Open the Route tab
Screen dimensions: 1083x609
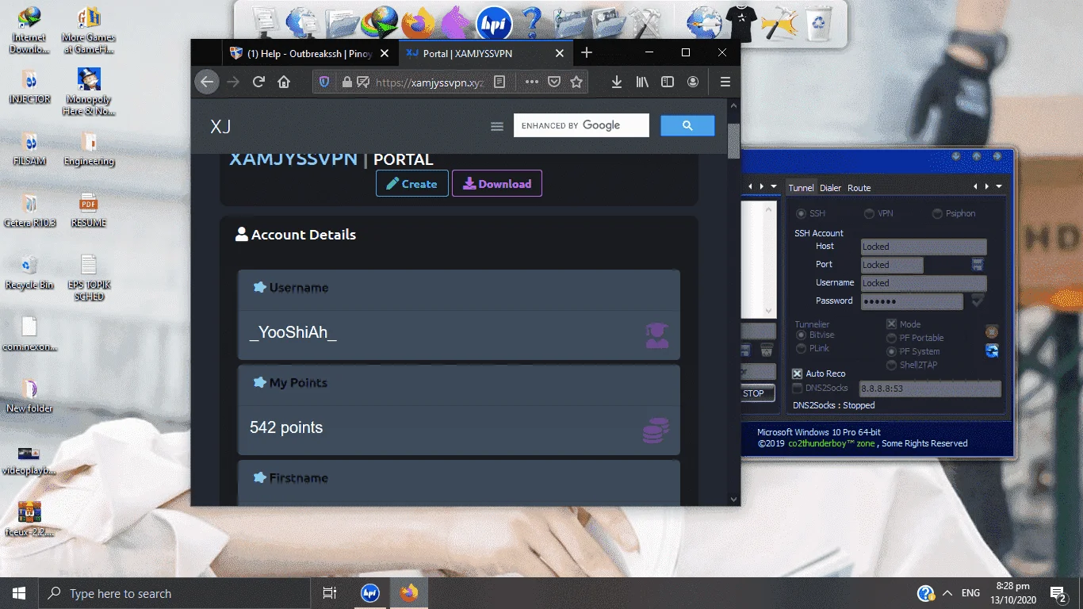pyautogui.click(x=859, y=188)
